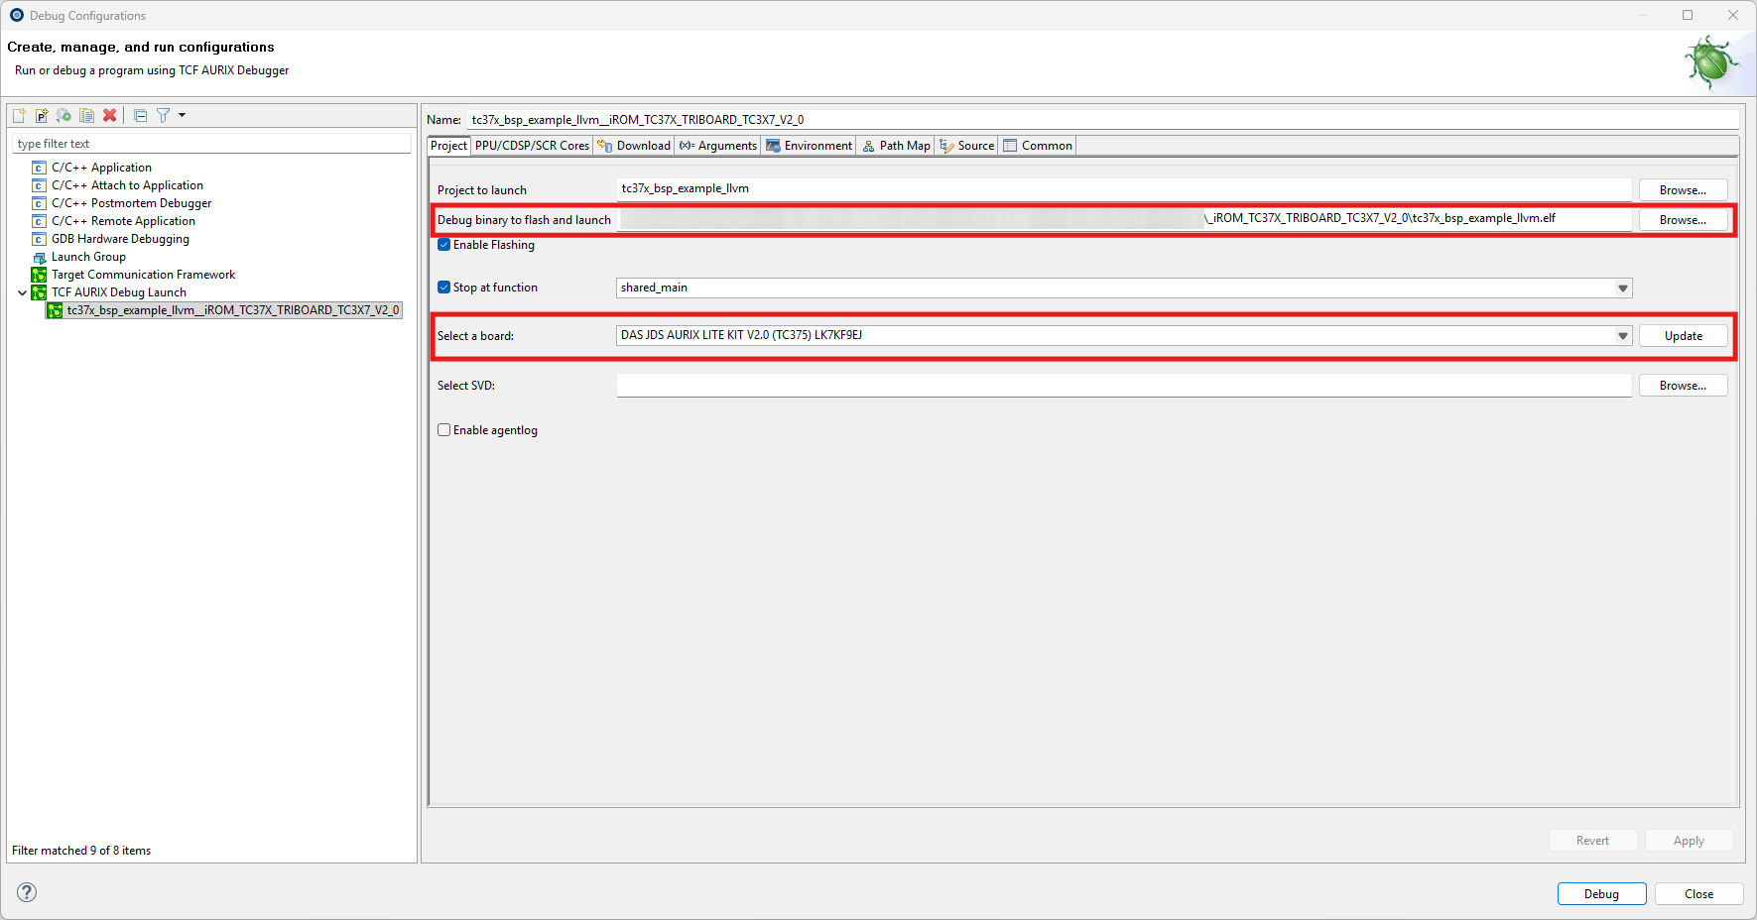1757x920 pixels.
Task: Open the Environment tab
Action: [809, 146]
